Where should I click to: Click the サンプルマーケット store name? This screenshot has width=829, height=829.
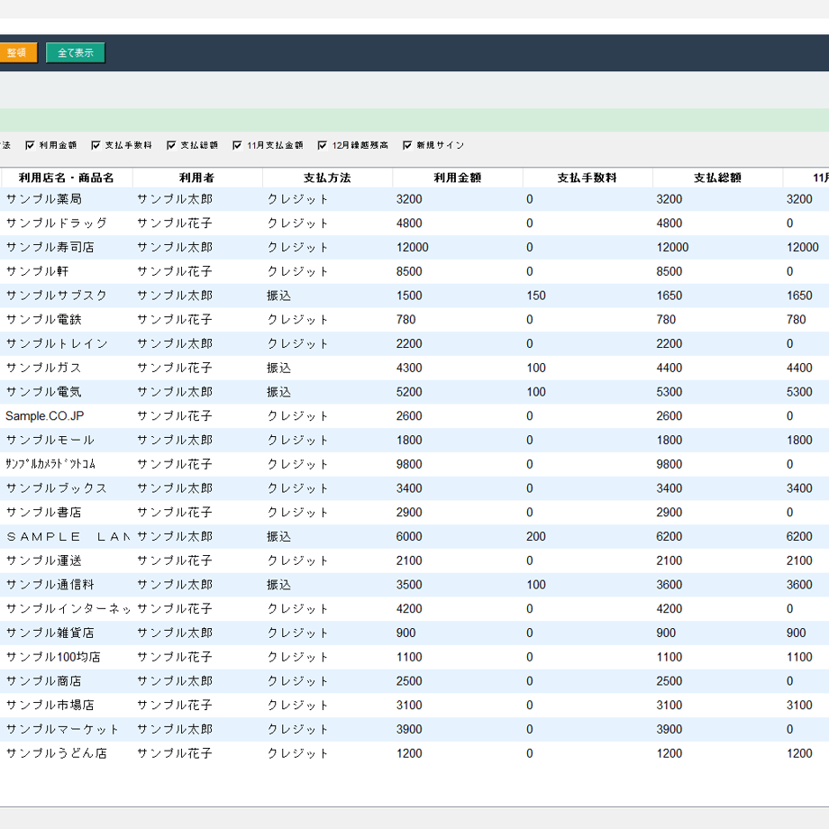click(62, 730)
